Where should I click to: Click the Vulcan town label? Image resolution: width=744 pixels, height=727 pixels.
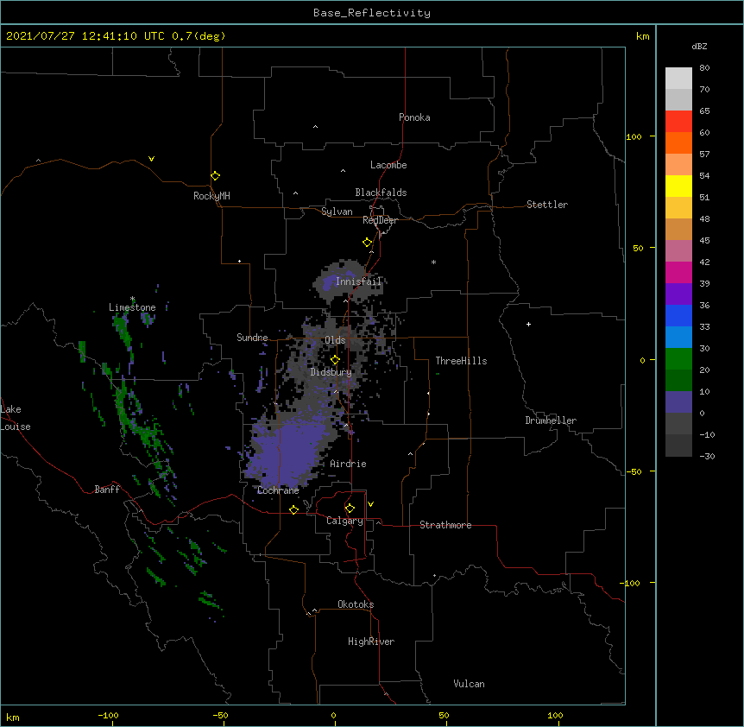pos(469,684)
